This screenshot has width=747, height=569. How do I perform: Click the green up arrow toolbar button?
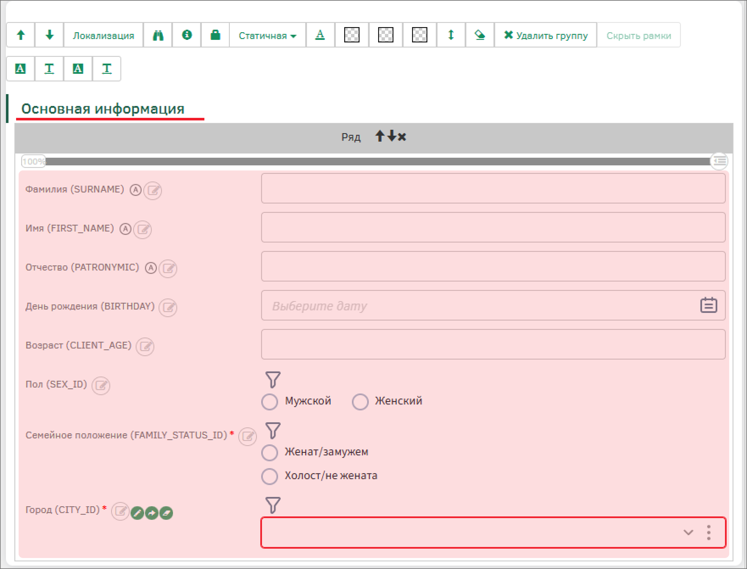tap(21, 35)
